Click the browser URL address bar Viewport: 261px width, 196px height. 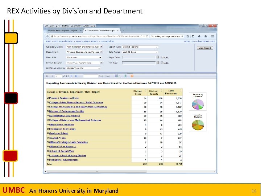coord(98,36)
